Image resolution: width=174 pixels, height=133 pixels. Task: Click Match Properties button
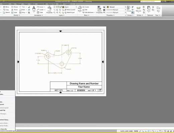(x=99, y=10)
